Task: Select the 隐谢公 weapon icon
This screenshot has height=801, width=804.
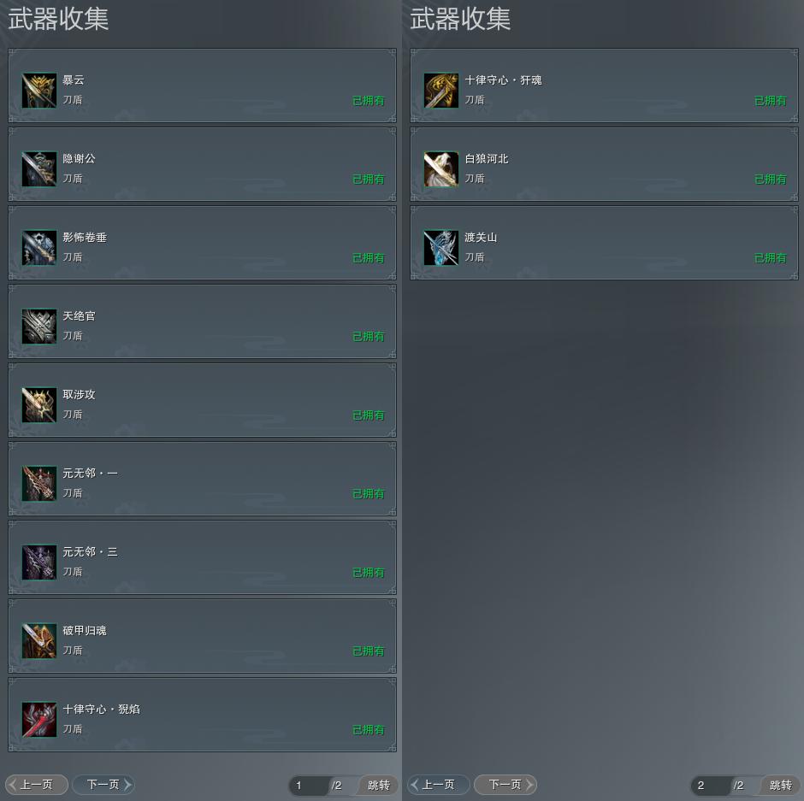Action: pos(39,168)
